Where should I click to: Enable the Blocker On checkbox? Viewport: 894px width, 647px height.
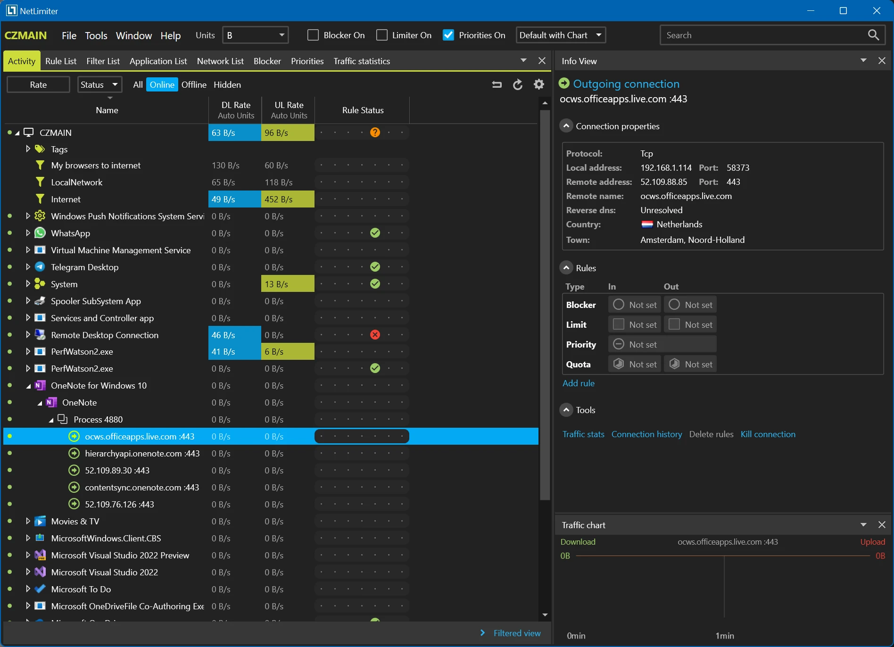(x=313, y=35)
